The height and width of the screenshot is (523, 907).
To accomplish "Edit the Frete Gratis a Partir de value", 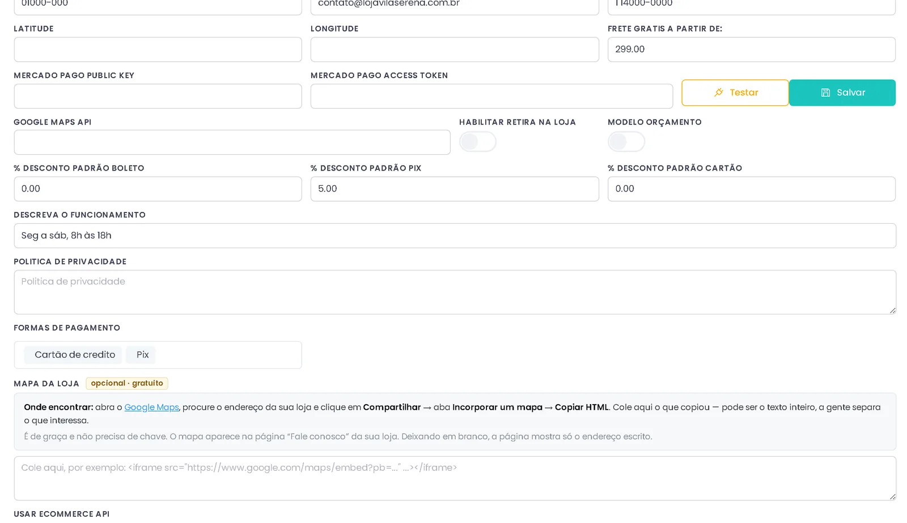I will point(752,49).
